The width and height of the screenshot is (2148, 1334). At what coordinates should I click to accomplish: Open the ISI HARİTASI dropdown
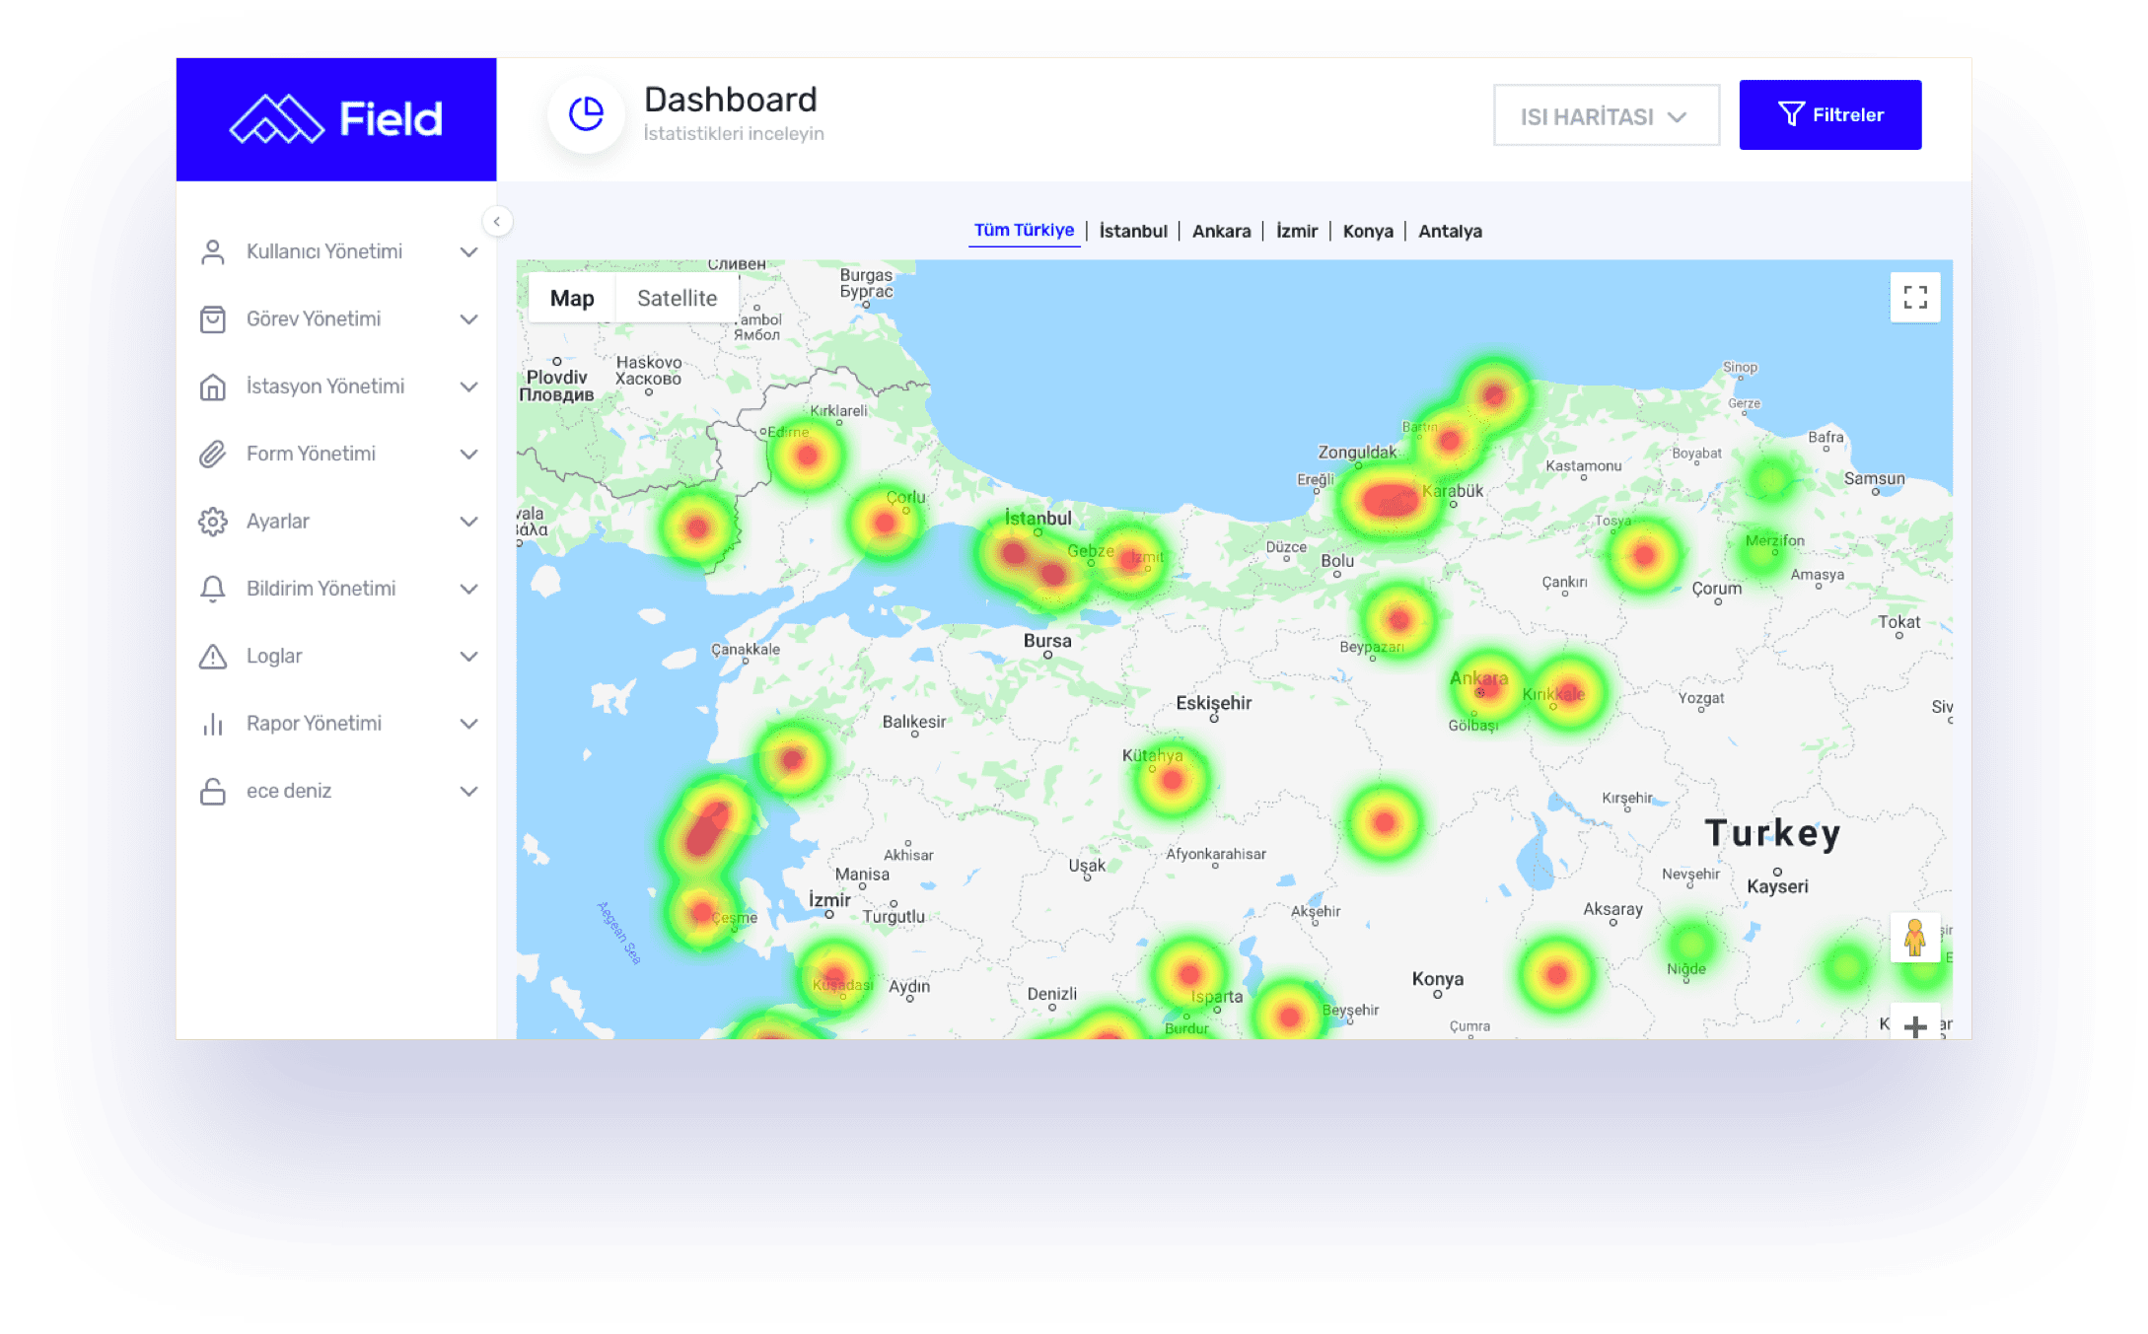pos(1606,116)
